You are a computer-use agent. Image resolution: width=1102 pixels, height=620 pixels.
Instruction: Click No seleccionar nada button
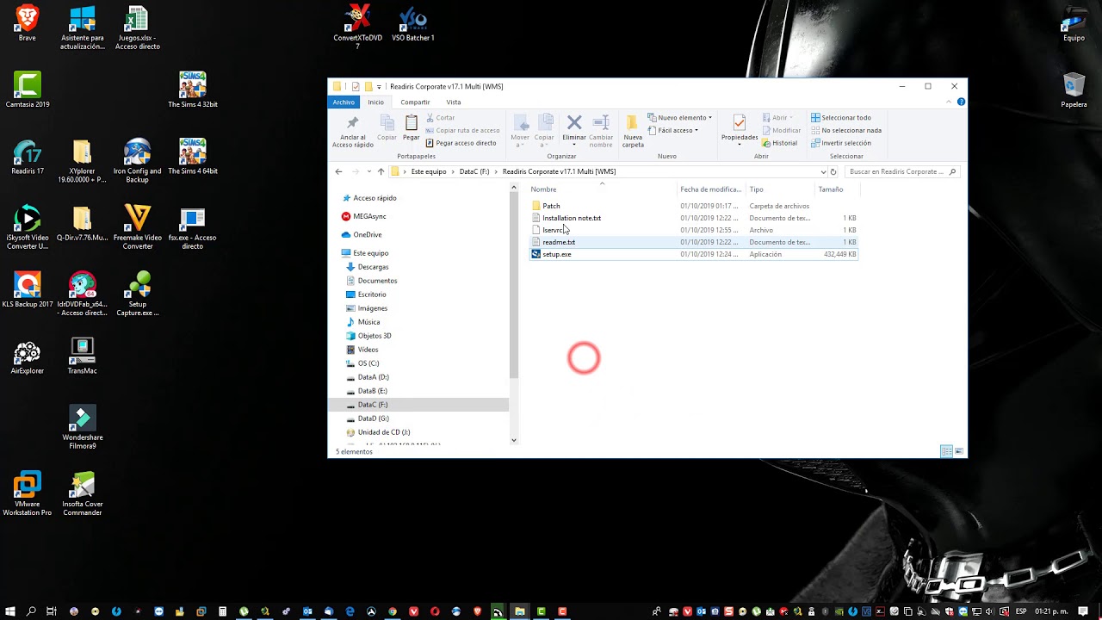(845, 130)
